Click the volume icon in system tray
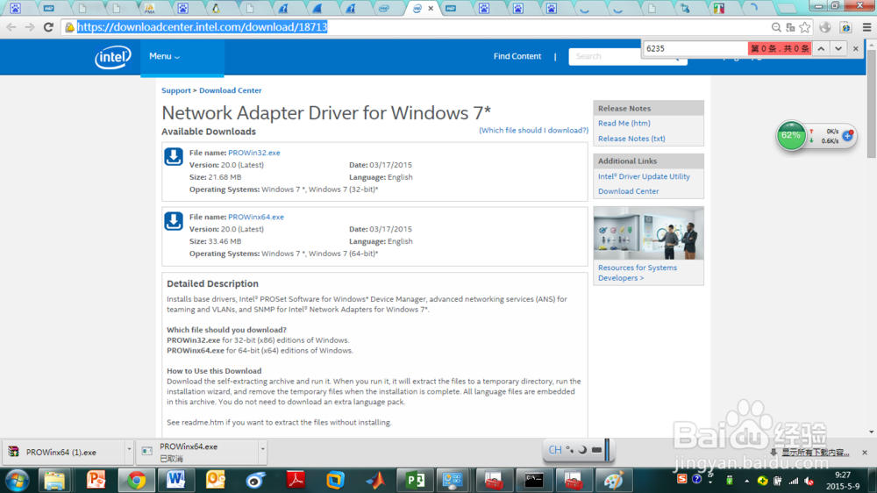This screenshot has height=493, width=877. point(809,481)
